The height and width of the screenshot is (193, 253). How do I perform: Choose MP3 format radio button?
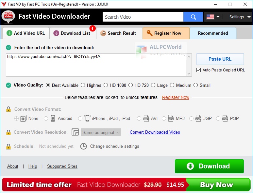click(x=164, y=118)
